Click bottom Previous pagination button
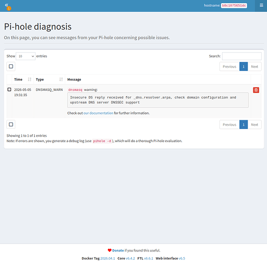Viewport: 267px width, 264px height. [229, 125]
